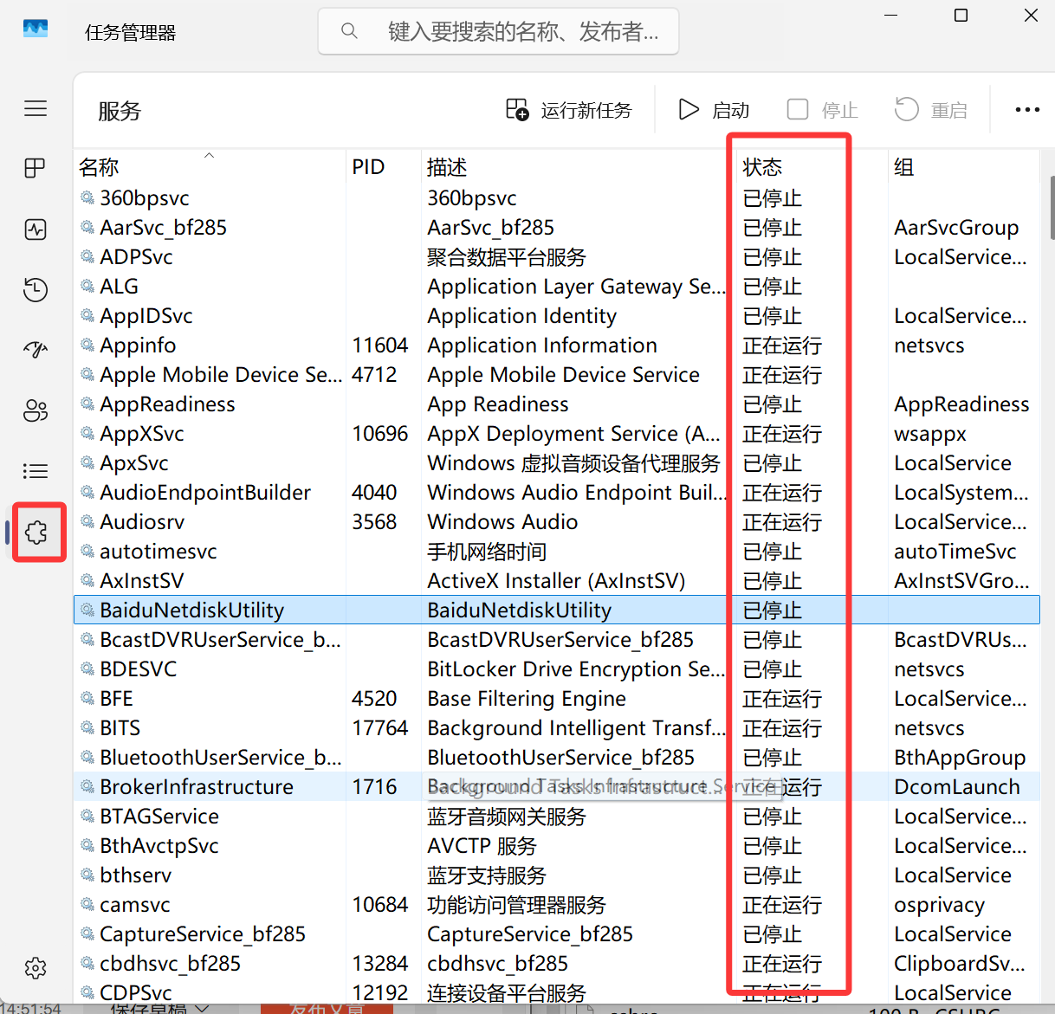1055x1014 pixels.
Task: Open the Startup apps icon in sidebar
Action: click(x=36, y=350)
